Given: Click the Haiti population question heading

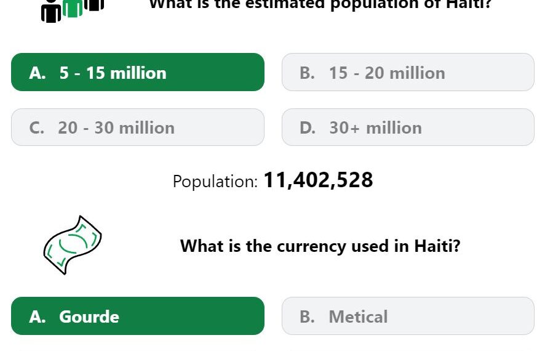Looking at the screenshot, I should [x=320, y=5].
